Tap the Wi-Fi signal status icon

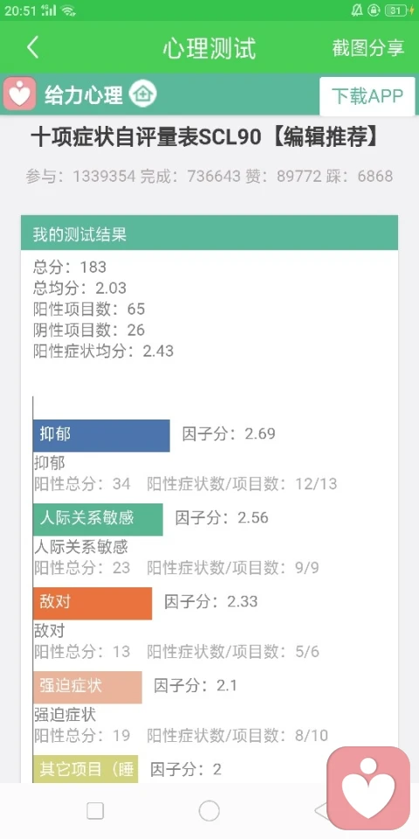pos(67,10)
